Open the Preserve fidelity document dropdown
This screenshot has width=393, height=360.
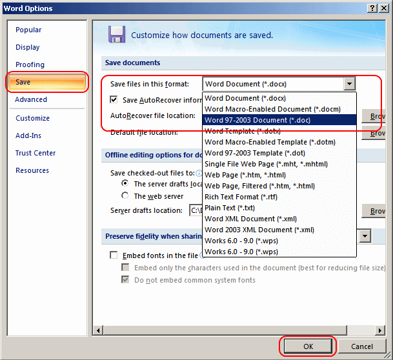365,236
